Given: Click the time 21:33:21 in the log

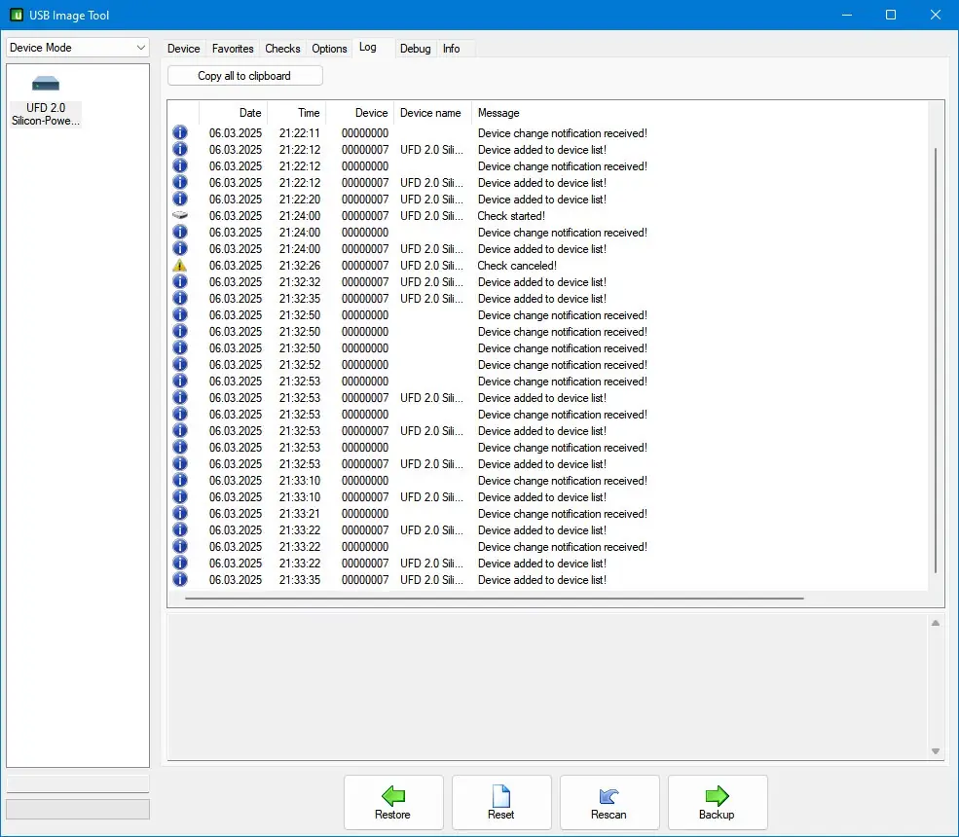Looking at the screenshot, I should click(x=300, y=514).
